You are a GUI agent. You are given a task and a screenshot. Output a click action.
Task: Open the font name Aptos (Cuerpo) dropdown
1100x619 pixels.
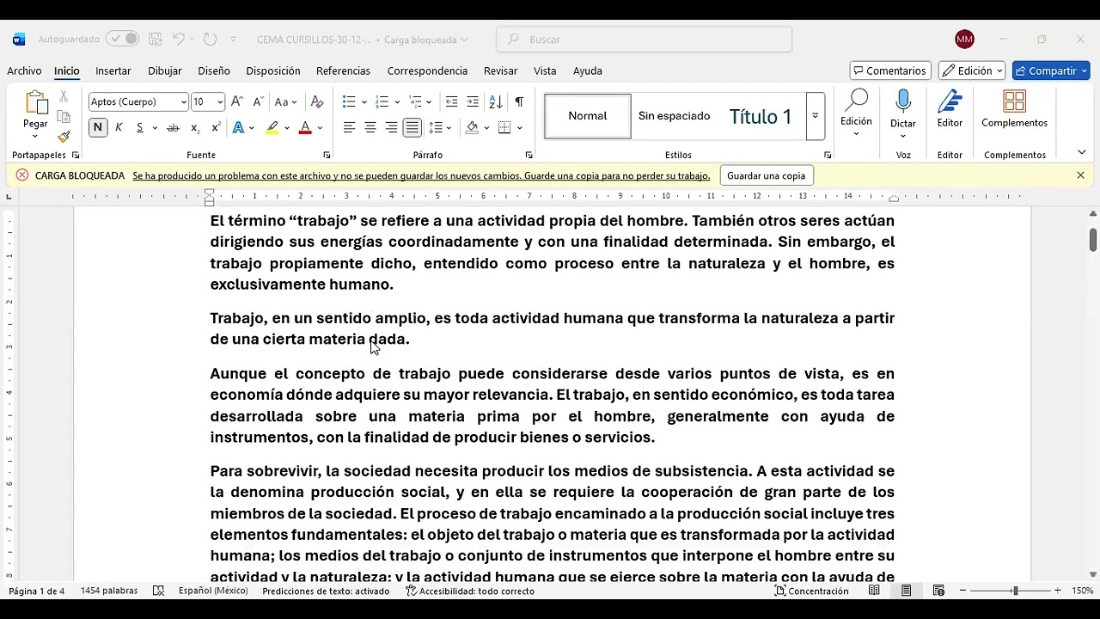(x=184, y=102)
